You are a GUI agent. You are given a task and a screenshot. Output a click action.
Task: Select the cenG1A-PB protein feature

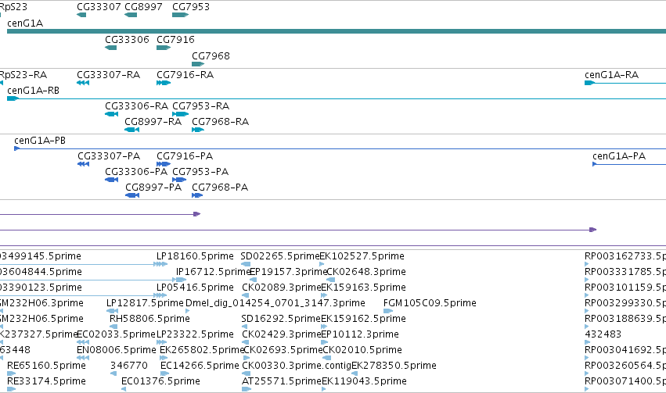[x=39, y=141]
